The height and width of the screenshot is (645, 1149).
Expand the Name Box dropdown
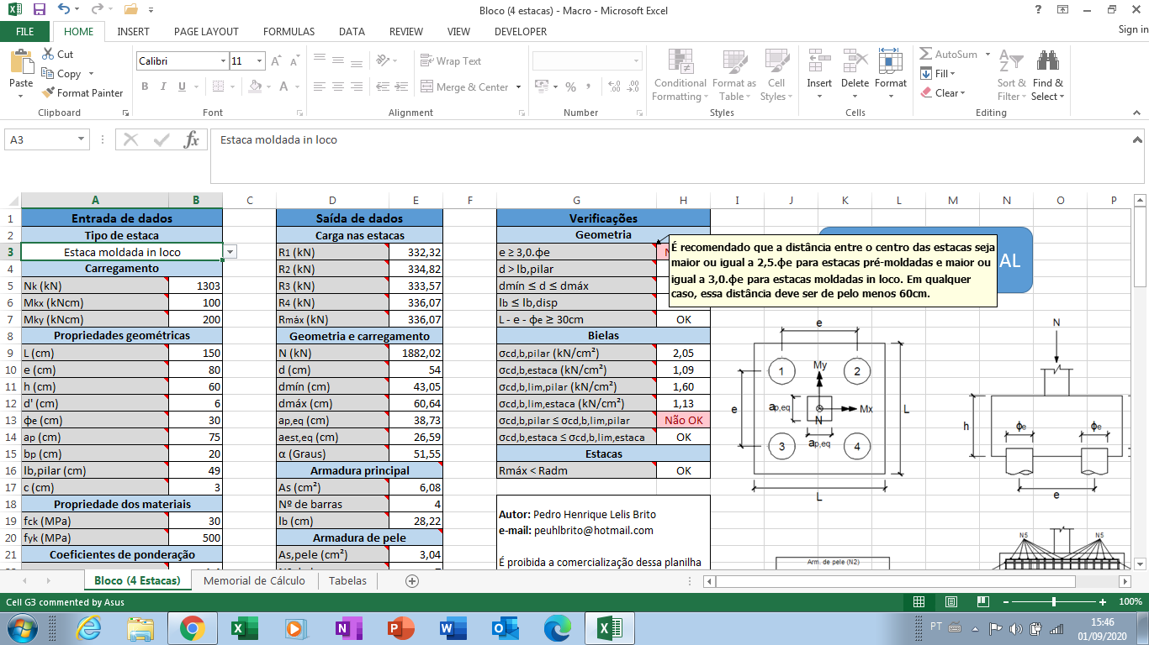(82, 139)
